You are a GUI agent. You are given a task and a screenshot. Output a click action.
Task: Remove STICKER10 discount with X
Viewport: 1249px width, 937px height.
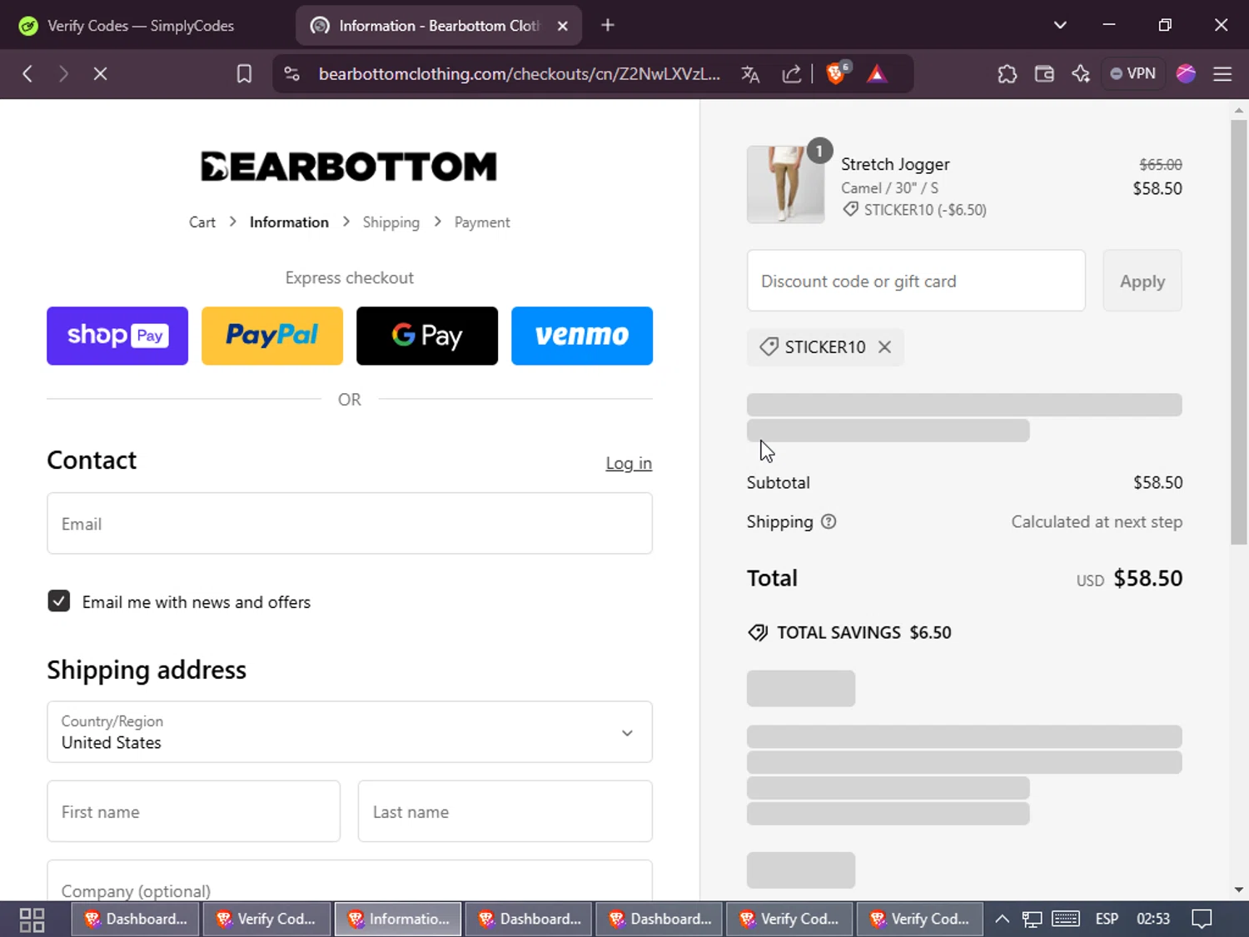(x=885, y=347)
